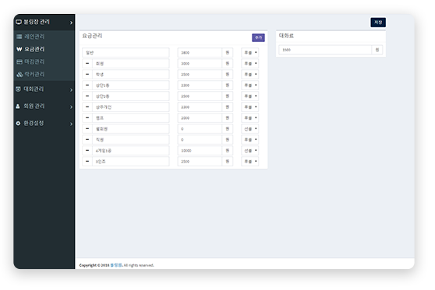Open payment dropdown on the 상단1층 row
Viewport: 435px width, 290px height.
tap(250, 86)
